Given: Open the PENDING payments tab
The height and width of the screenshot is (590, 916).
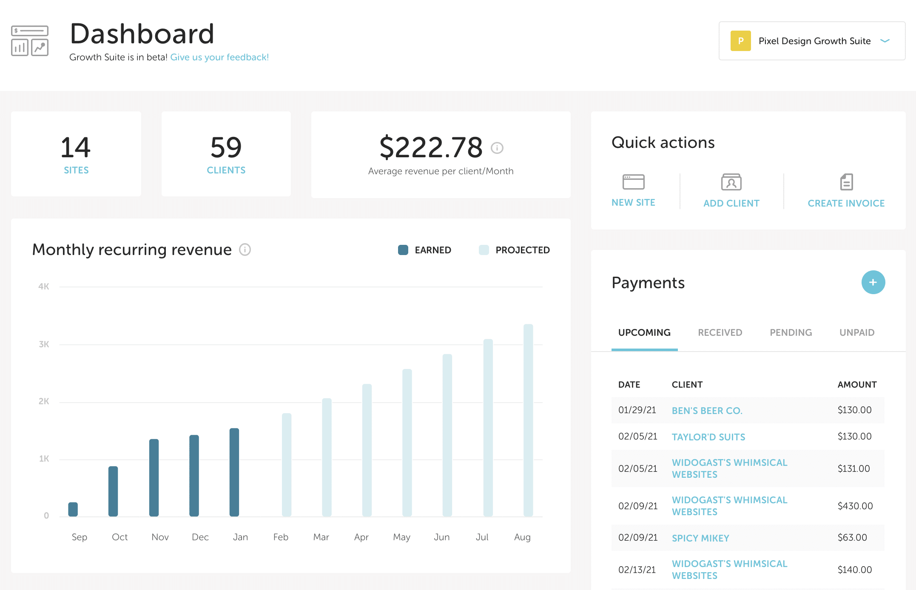Looking at the screenshot, I should tap(791, 332).
